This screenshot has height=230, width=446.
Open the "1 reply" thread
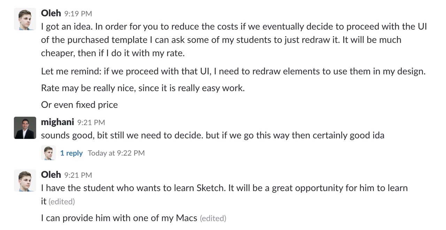pos(71,153)
